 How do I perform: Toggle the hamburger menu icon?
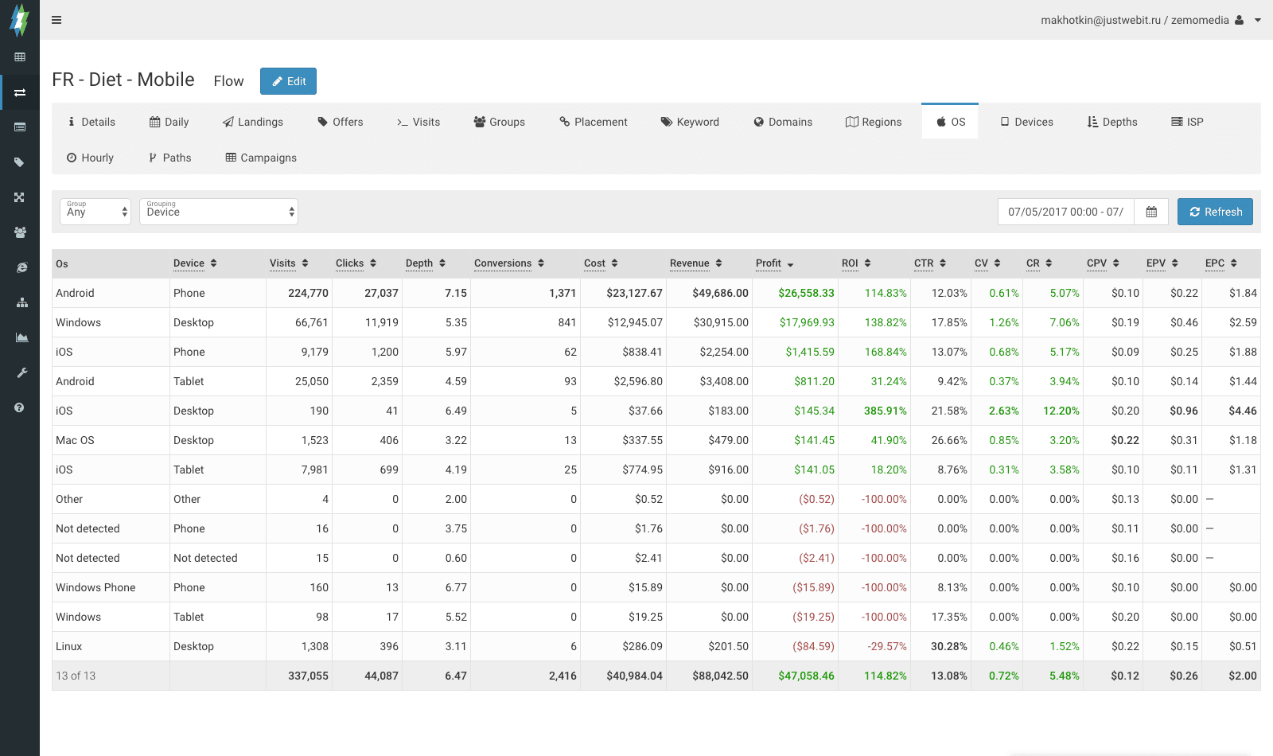(56, 20)
